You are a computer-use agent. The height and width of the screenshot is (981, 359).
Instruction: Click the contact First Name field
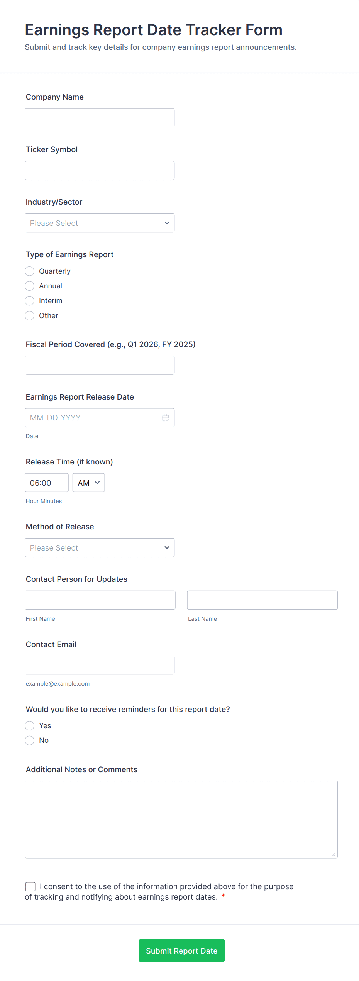(x=100, y=600)
